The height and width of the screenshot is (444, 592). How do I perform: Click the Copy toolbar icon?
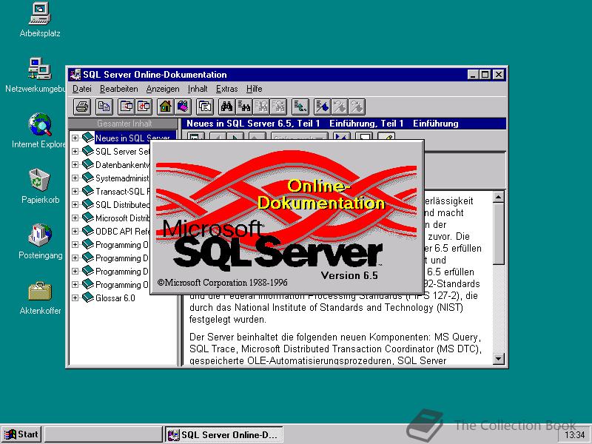(104, 107)
